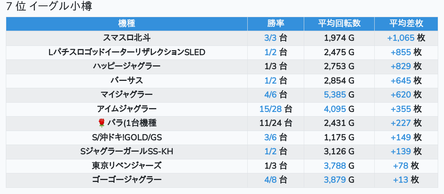Click the 3,879 average spins link
This screenshot has height=194, width=444.
pyautogui.click(x=335, y=180)
